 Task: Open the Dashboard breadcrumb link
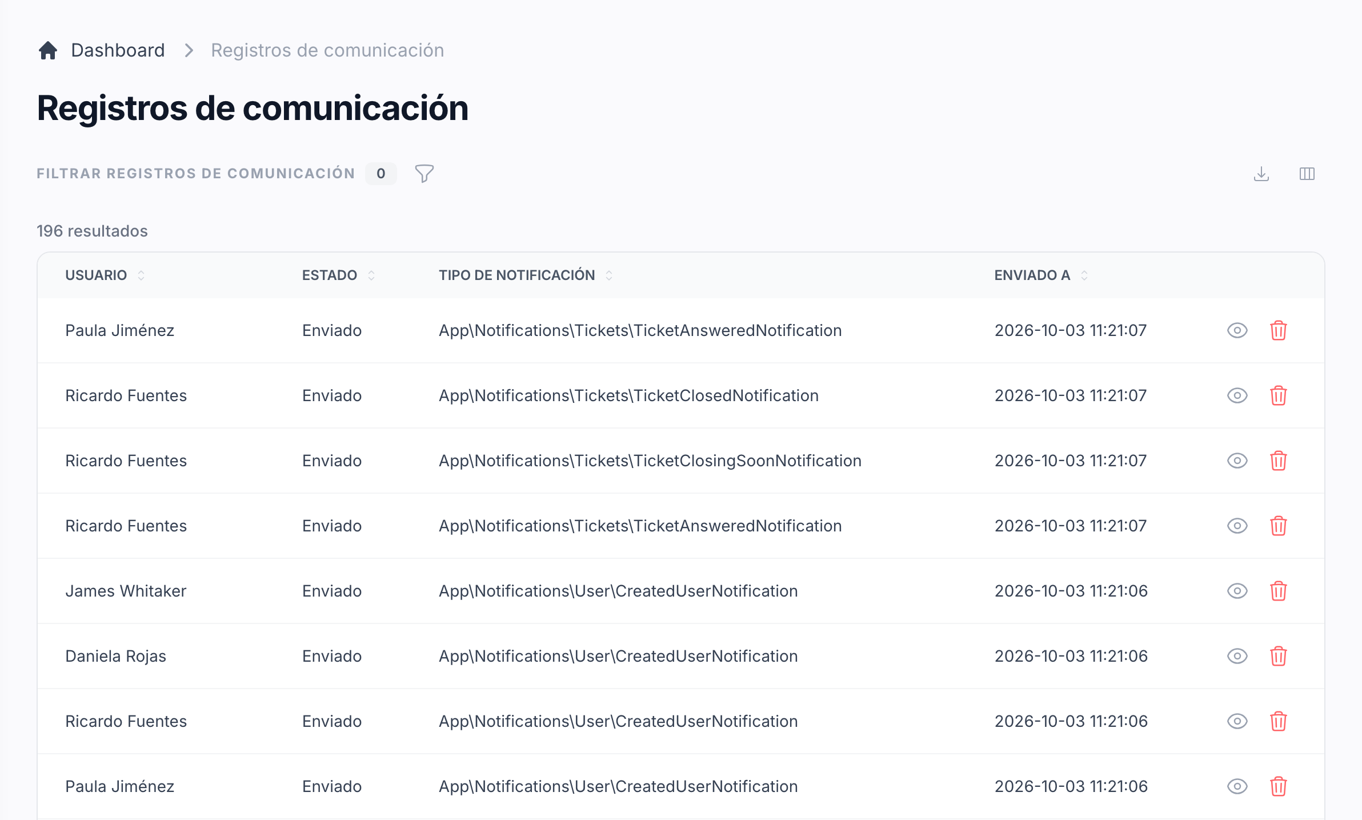click(118, 50)
